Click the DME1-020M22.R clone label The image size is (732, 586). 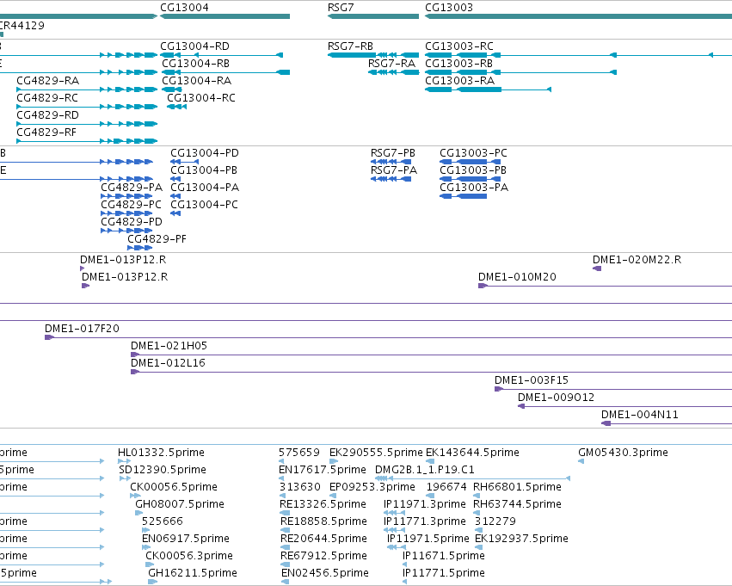point(637,260)
